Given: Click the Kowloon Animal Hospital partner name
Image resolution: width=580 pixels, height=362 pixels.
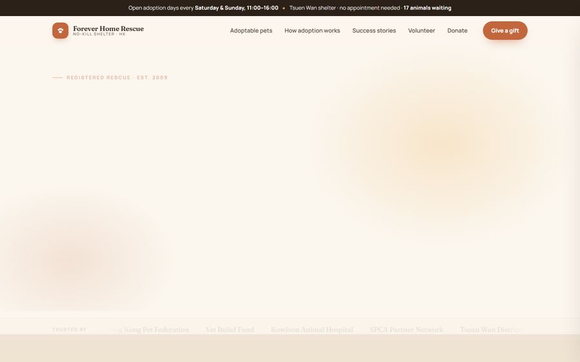Looking at the screenshot, I should [x=312, y=329].
